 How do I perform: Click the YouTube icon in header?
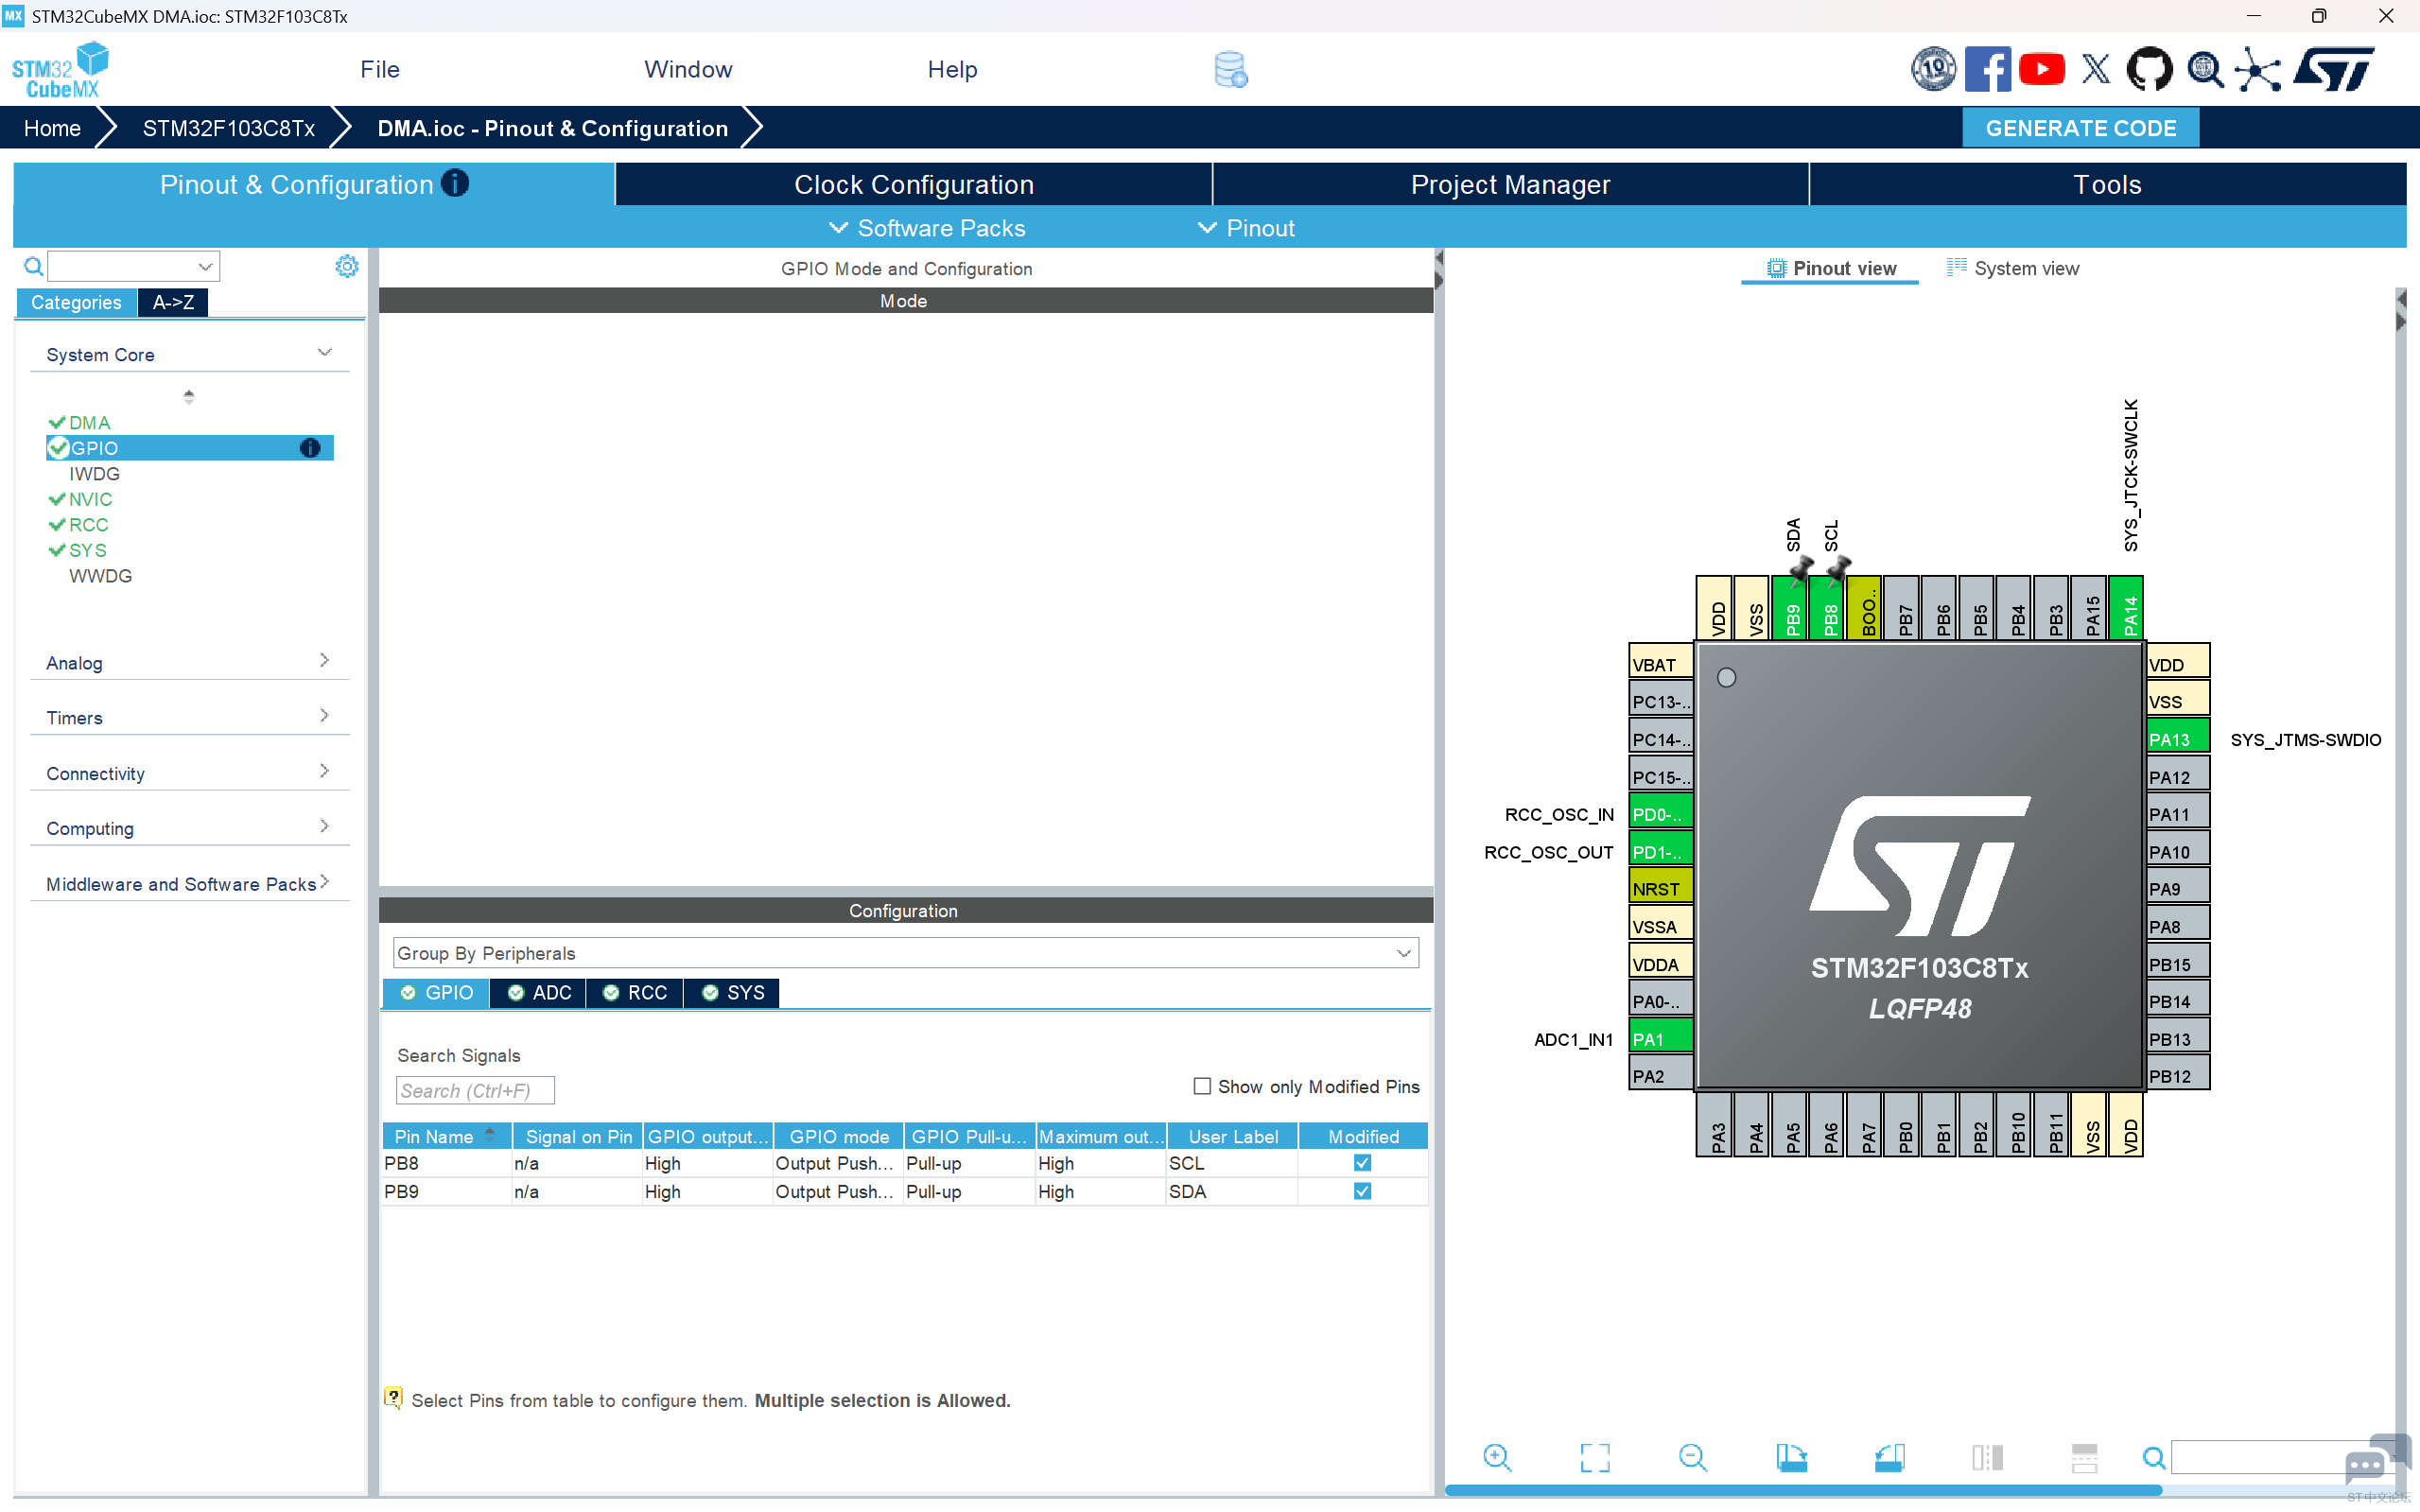[x=2041, y=69]
